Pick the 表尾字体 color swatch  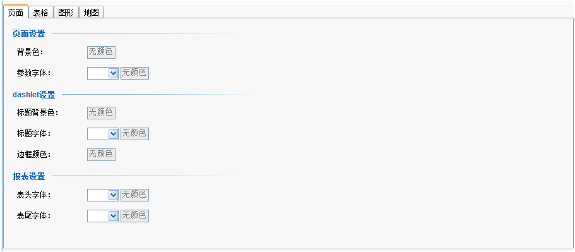click(x=134, y=216)
